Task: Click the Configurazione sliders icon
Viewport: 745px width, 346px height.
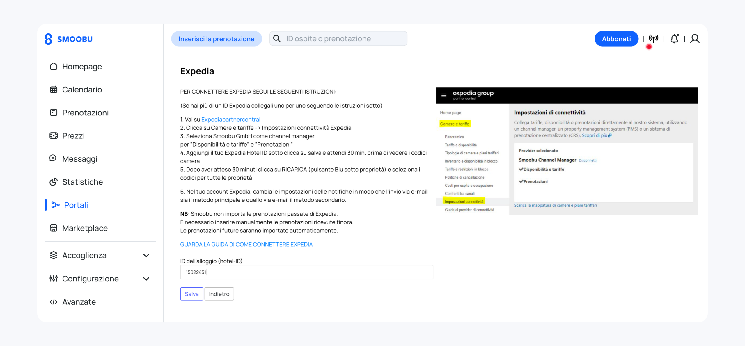Action: (x=54, y=279)
